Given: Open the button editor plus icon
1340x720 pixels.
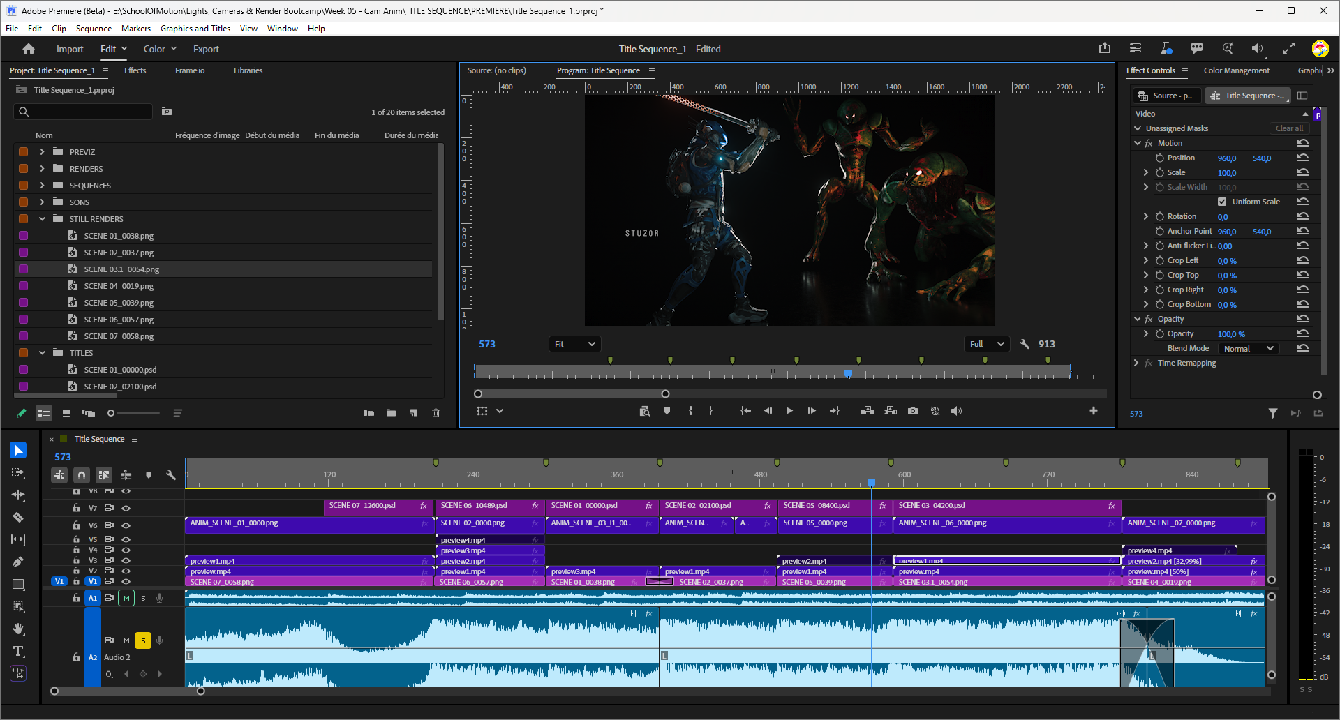Looking at the screenshot, I should point(1094,411).
